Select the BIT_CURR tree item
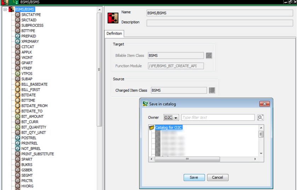297x190 pixels. click(x=30, y=122)
